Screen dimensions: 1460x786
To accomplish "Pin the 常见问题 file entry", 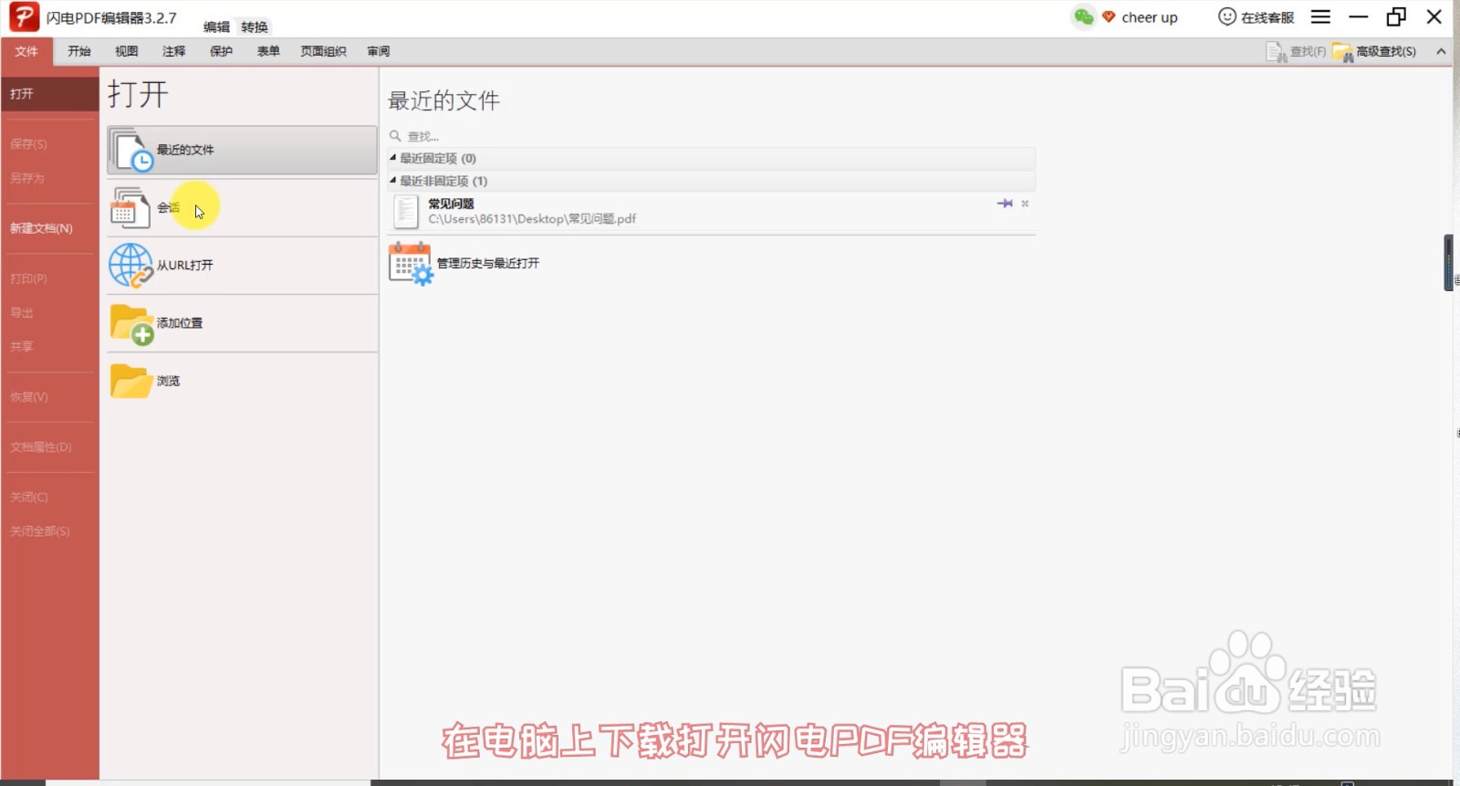I will pyautogui.click(x=1005, y=204).
